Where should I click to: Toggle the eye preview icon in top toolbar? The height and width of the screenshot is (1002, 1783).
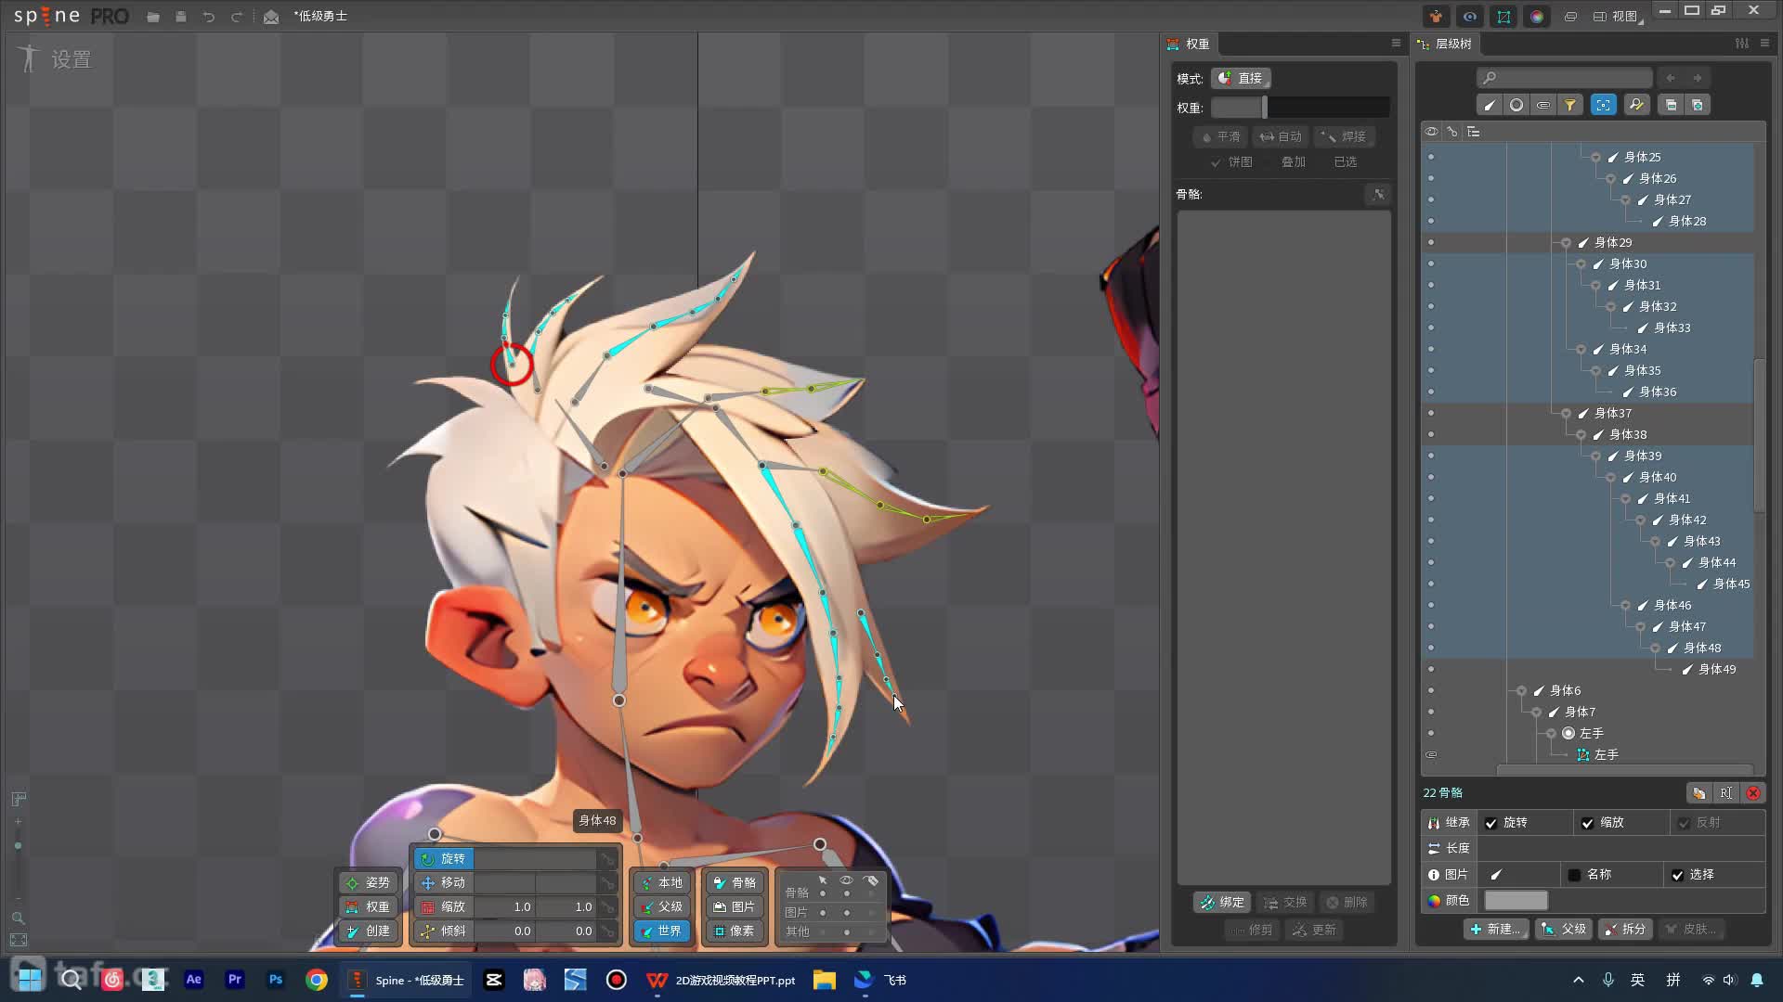pos(1470,17)
